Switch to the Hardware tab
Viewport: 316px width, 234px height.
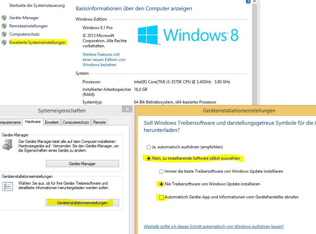[x=33, y=122]
